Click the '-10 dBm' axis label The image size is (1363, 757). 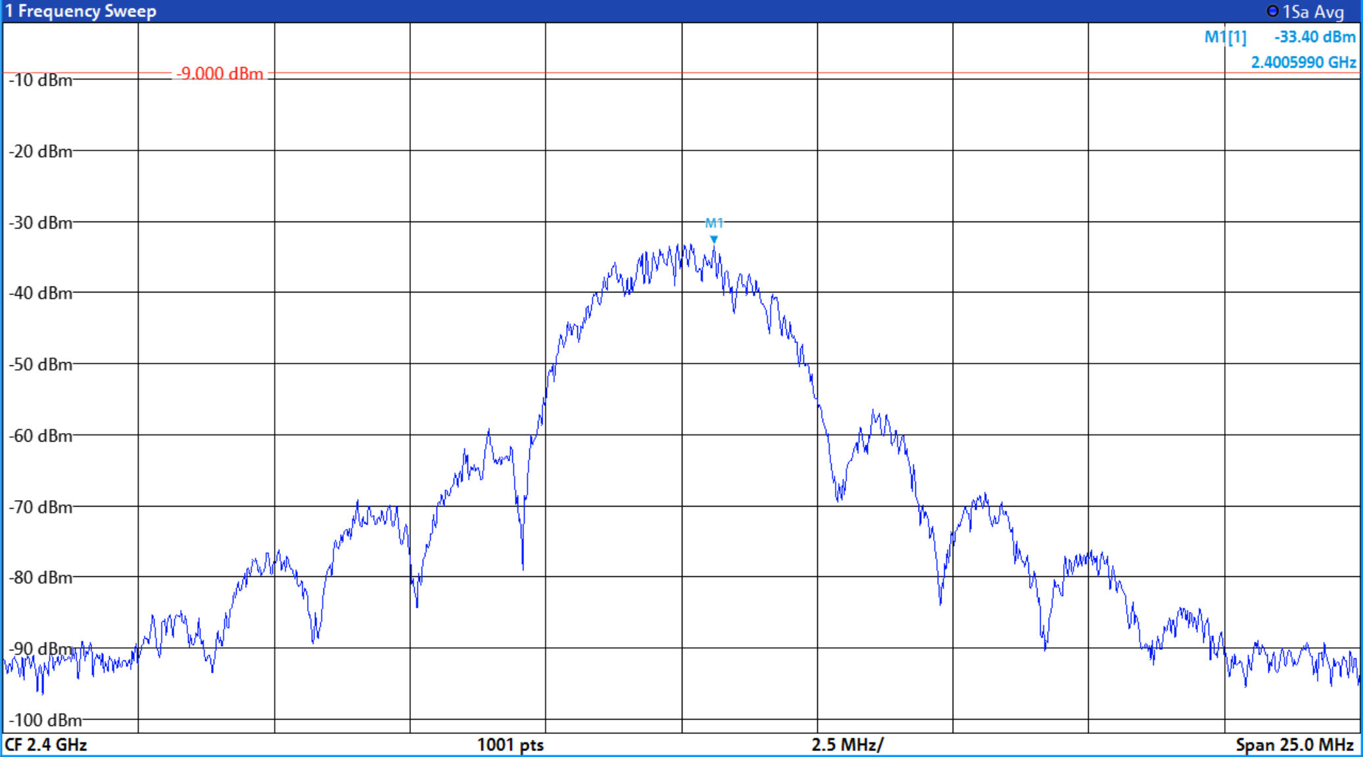pyautogui.click(x=41, y=80)
